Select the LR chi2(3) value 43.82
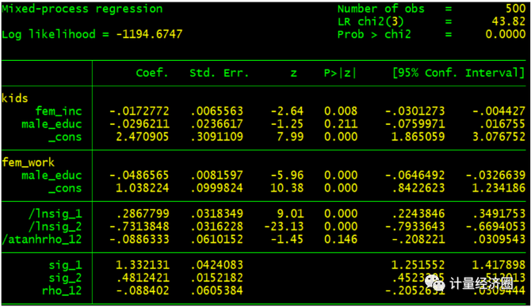The image size is (531, 307). (509, 21)
